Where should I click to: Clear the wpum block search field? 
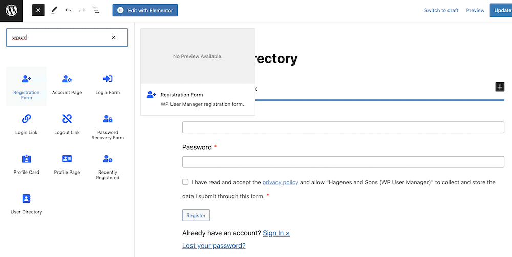coord(113,37)
